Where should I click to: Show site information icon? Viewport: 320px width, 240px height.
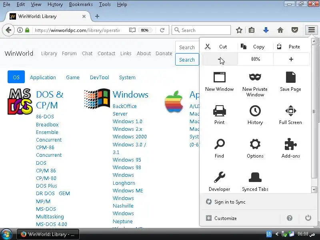pyautogui.click(x=20, y=30)
